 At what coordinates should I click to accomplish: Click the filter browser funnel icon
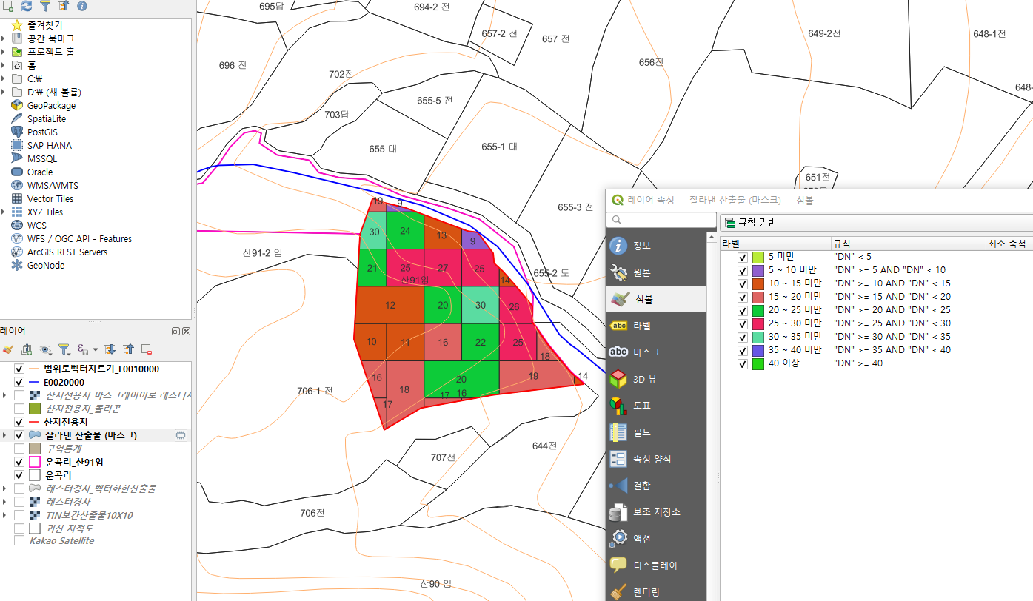45,6
